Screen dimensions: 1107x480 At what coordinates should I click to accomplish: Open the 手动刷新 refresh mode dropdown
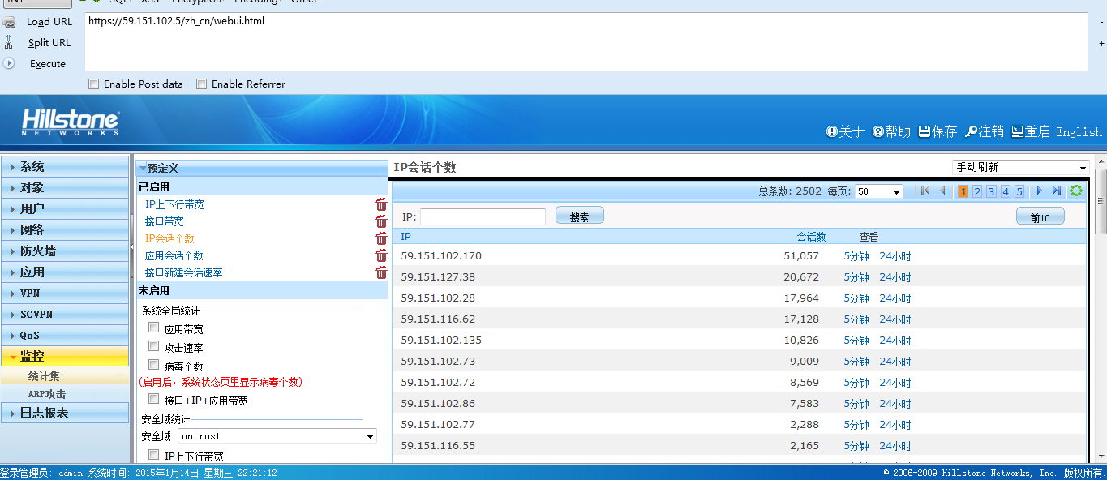pyautogui.click(x=1021, y=168)
